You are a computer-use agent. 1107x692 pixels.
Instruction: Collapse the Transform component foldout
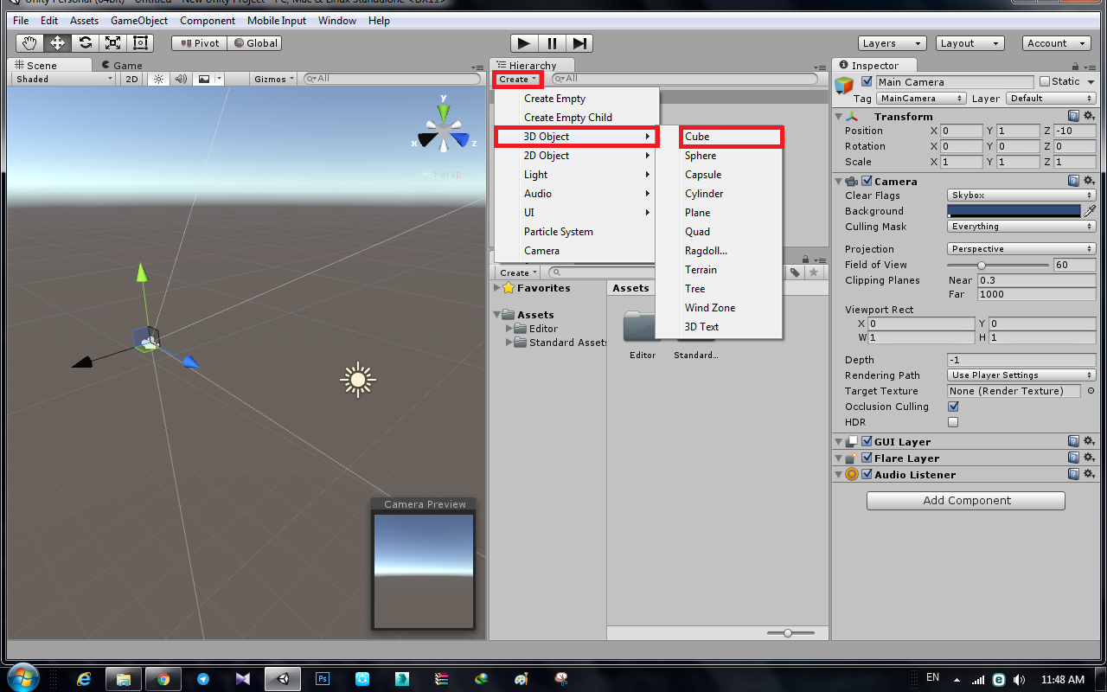(x=839, y=117)
